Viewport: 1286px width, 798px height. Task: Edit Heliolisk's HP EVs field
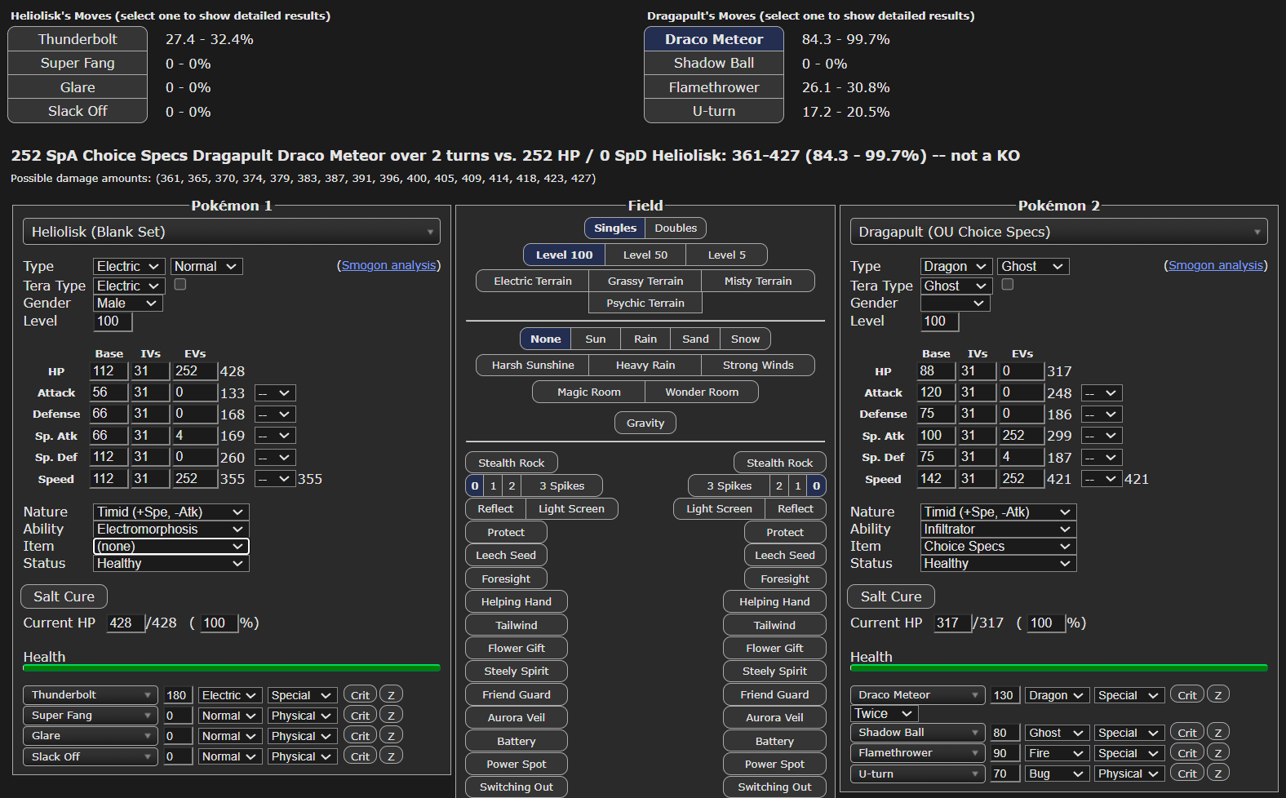click(x=194, y=371)
